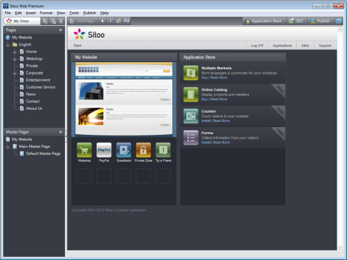The width and height of the screenshot is (347, 260).
Task: Collapse the Pages panel header arrow
Action: click(60, 30)
